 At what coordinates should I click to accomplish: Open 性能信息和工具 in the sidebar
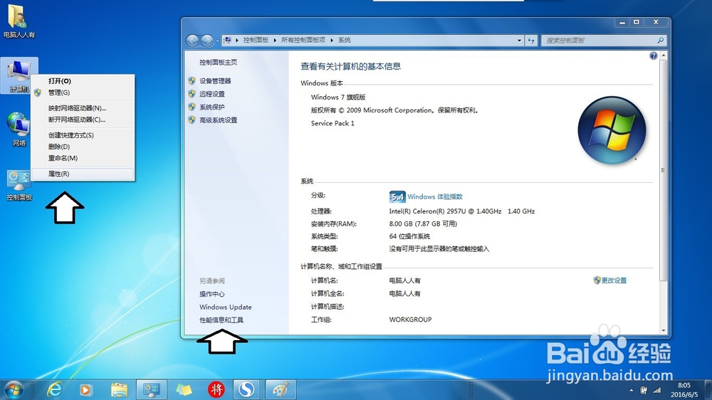(x=221, y=320)
